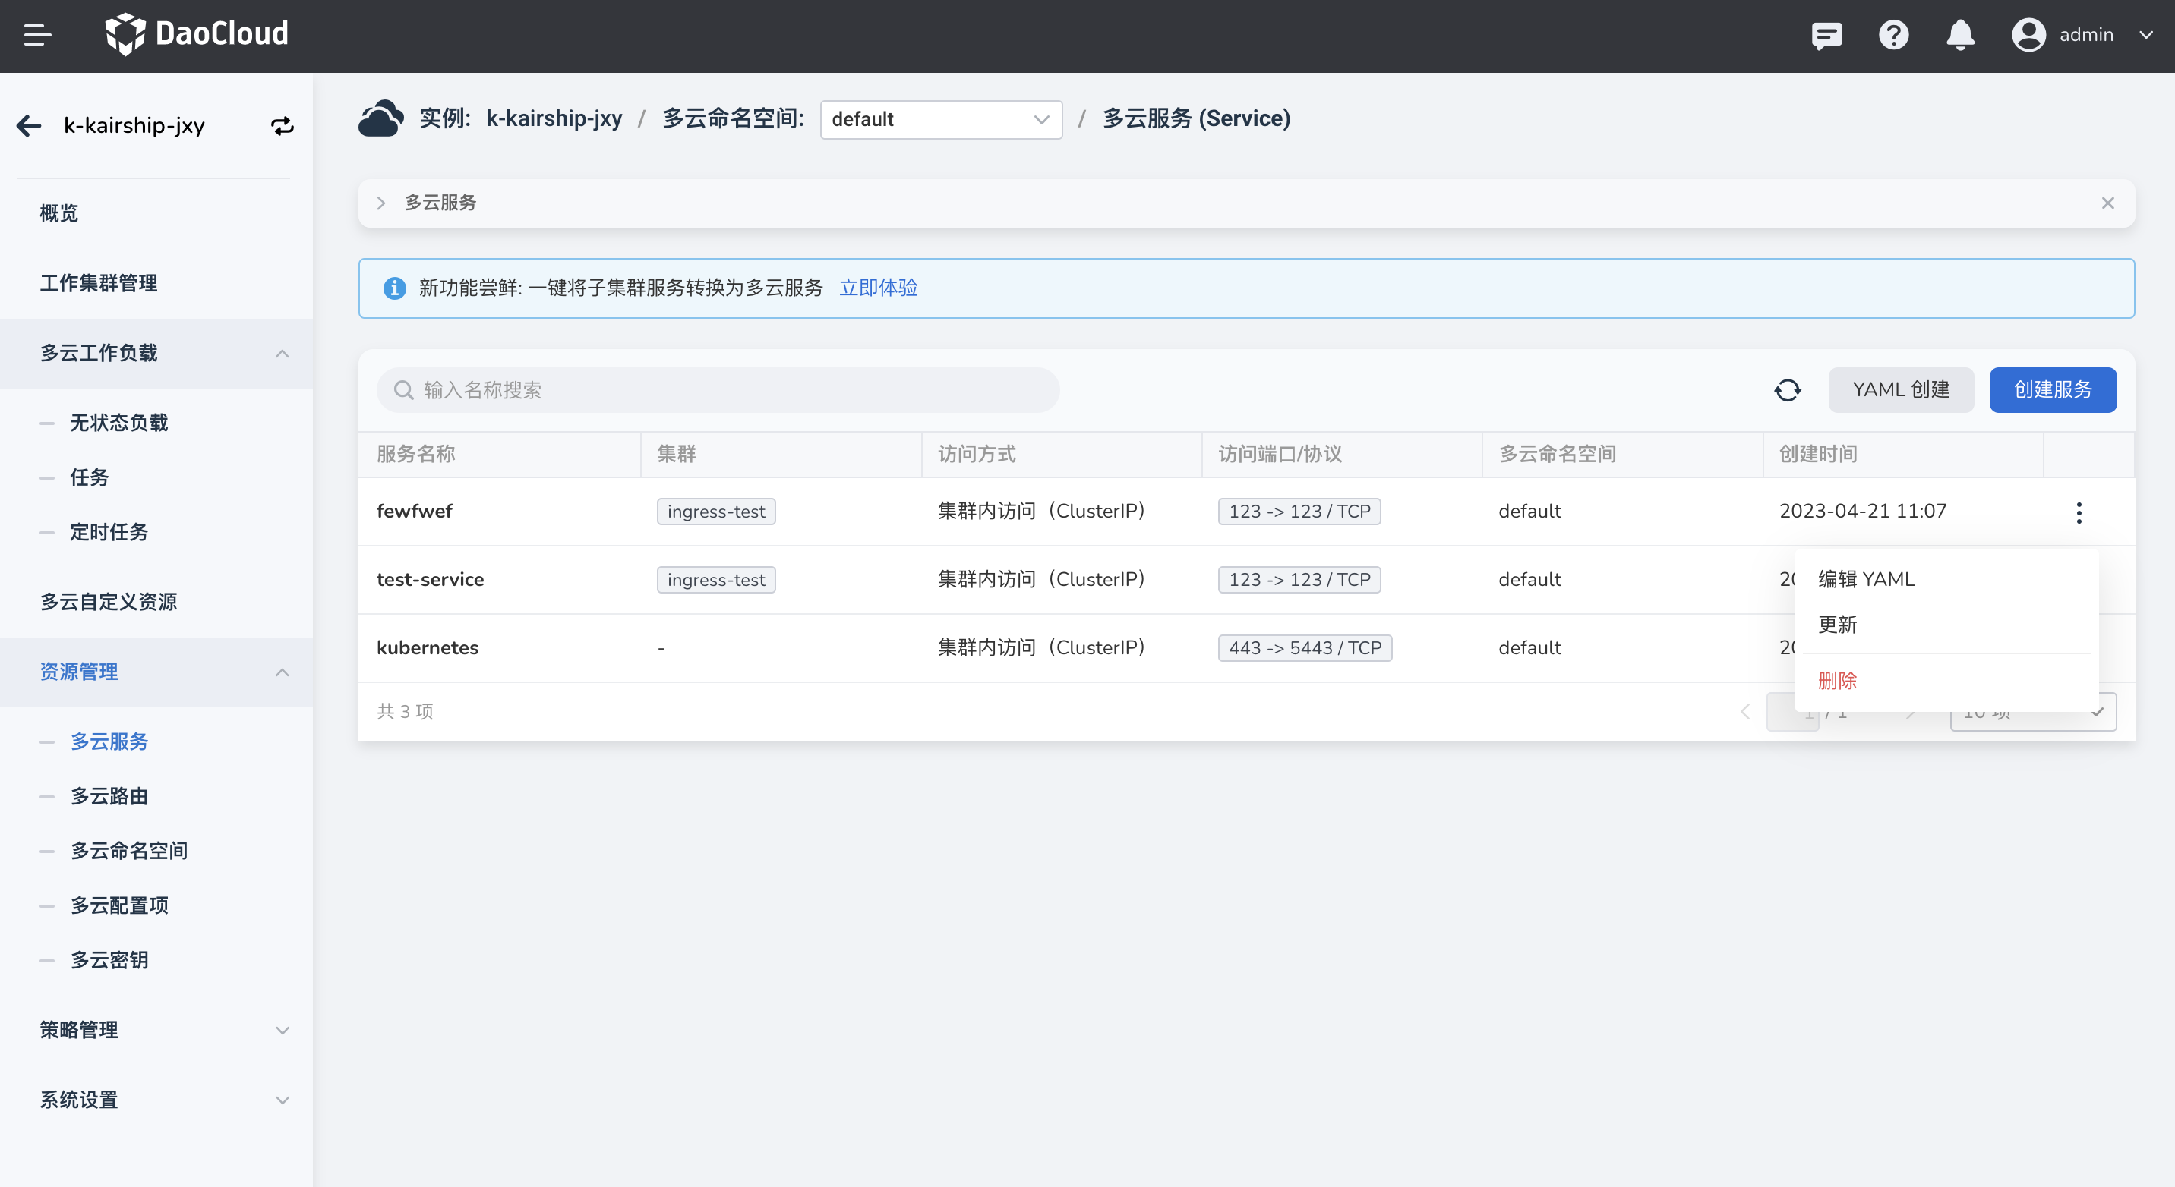Open the messages chat icon

pyautogui.click(x=1826, y=36)
